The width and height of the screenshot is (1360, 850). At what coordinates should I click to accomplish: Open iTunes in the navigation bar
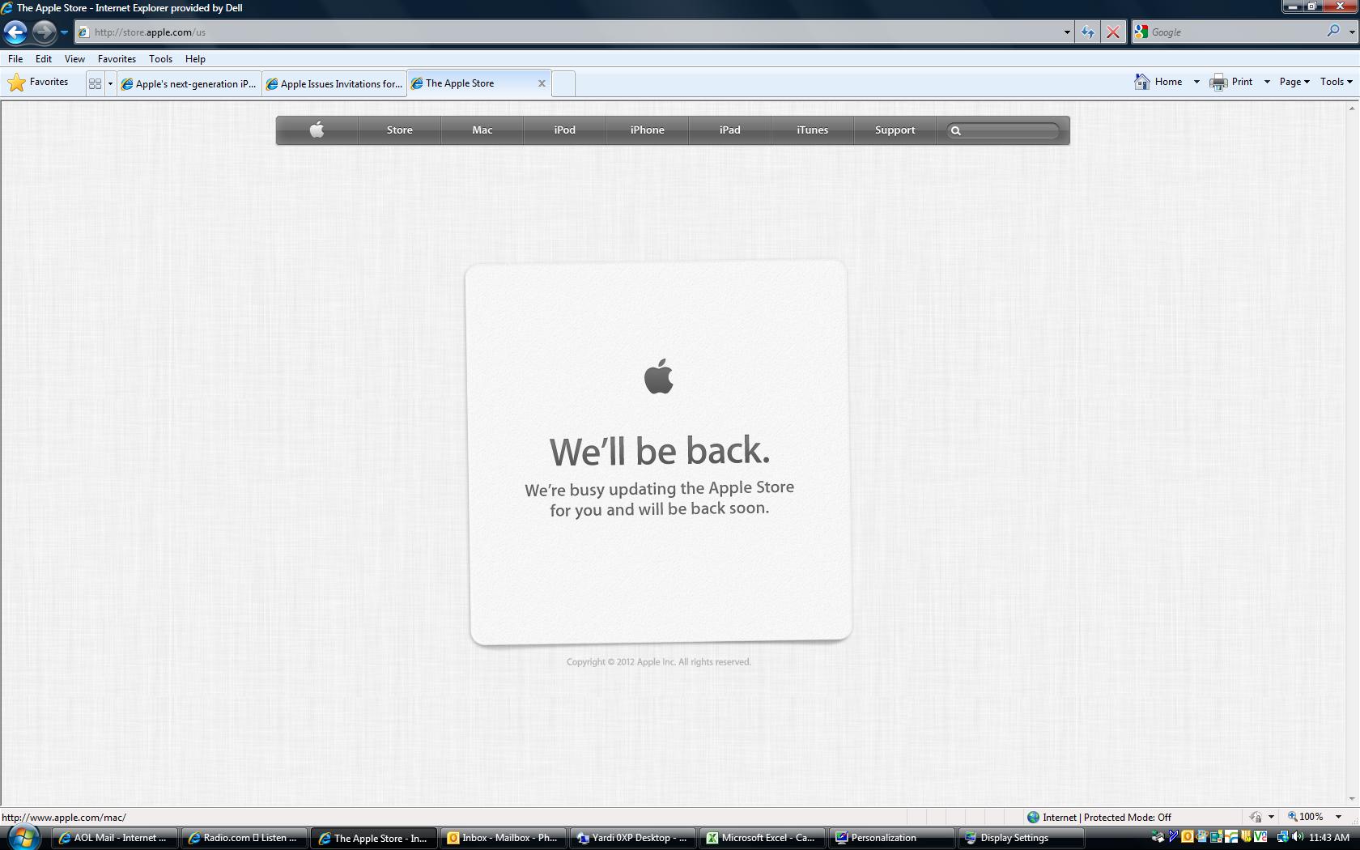pos(813,130)
